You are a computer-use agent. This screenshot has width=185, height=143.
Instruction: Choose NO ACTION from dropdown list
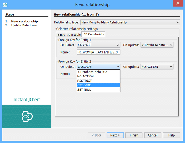coord(86,76)
